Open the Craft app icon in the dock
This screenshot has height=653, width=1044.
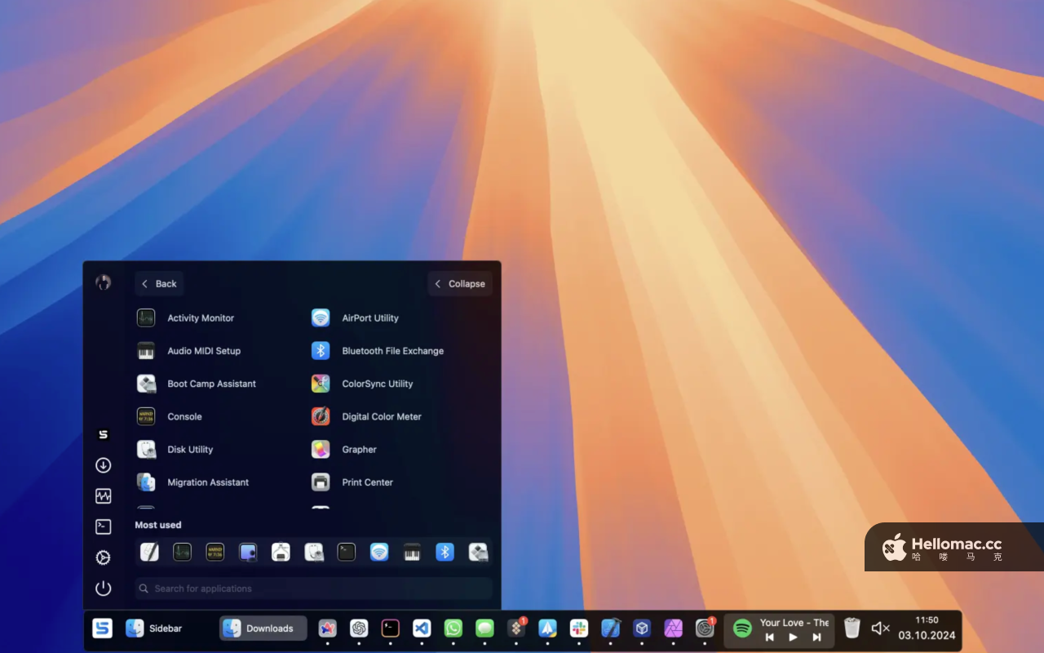coord(327,628)
